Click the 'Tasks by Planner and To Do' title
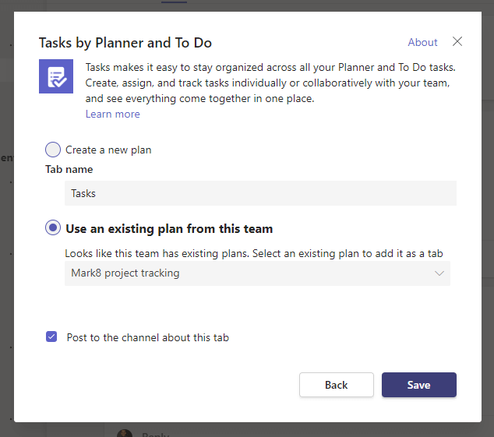 click(125, 43)
